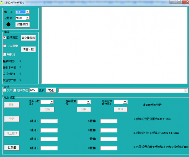Click the 6通道 frequency input field

pyautogui.click(x=109, y=130)
